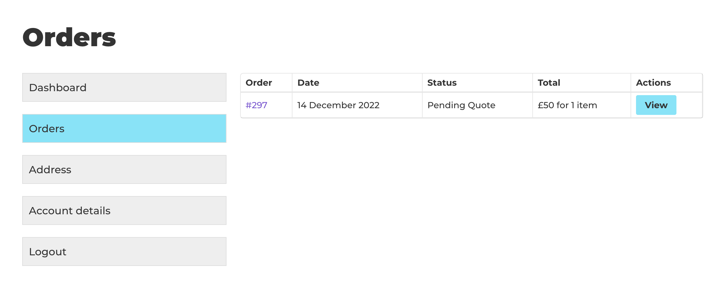This screenshot has width=726, height=293.
Task: Click the Status column header
Action: [441, 82]
